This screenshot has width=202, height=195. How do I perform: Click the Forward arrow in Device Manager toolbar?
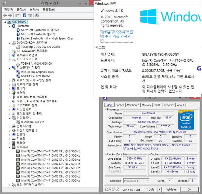(x=10, y=15)
